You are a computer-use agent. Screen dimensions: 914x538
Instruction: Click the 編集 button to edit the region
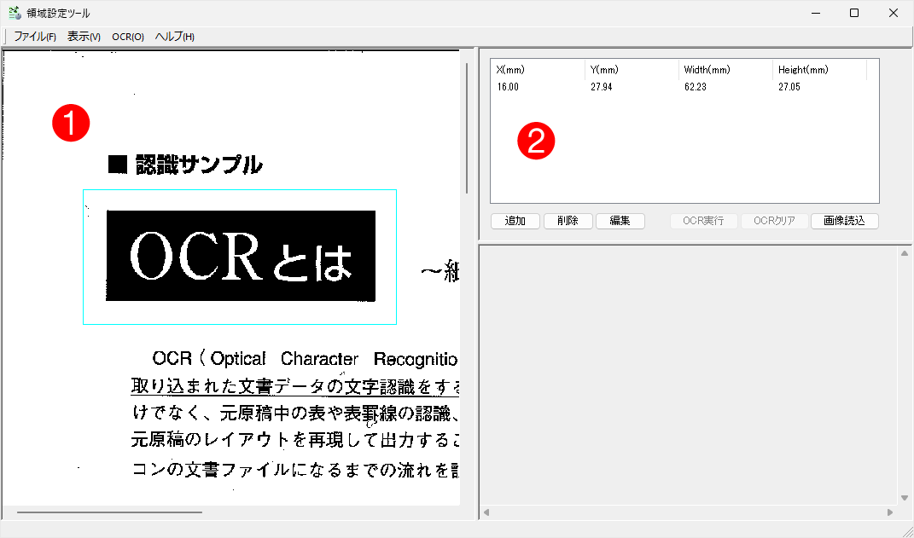(620, 220)
